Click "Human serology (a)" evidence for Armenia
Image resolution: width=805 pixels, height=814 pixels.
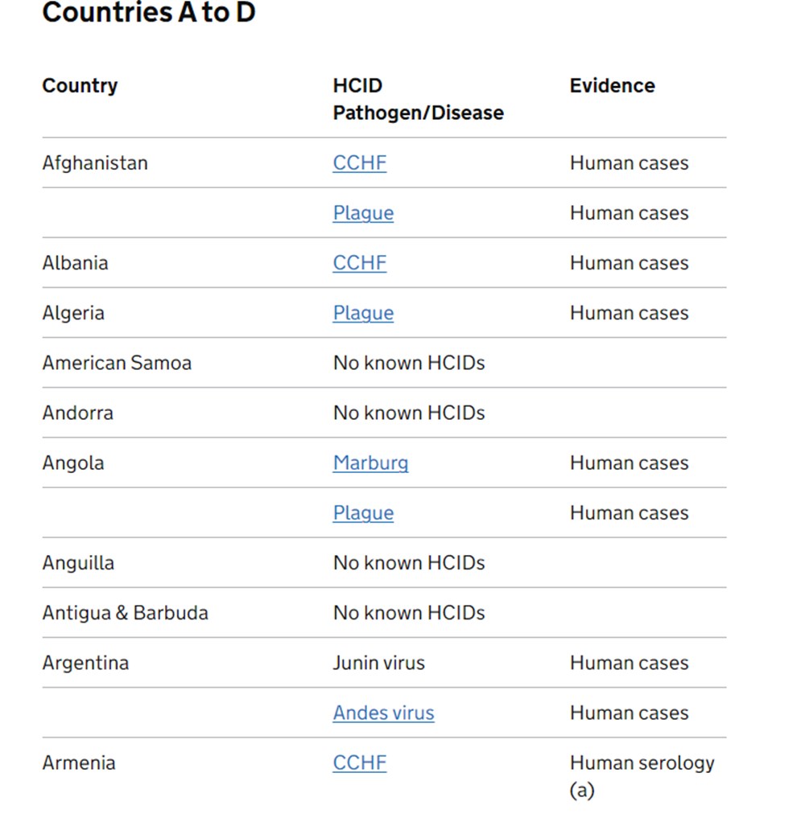[x=642, y=775]
